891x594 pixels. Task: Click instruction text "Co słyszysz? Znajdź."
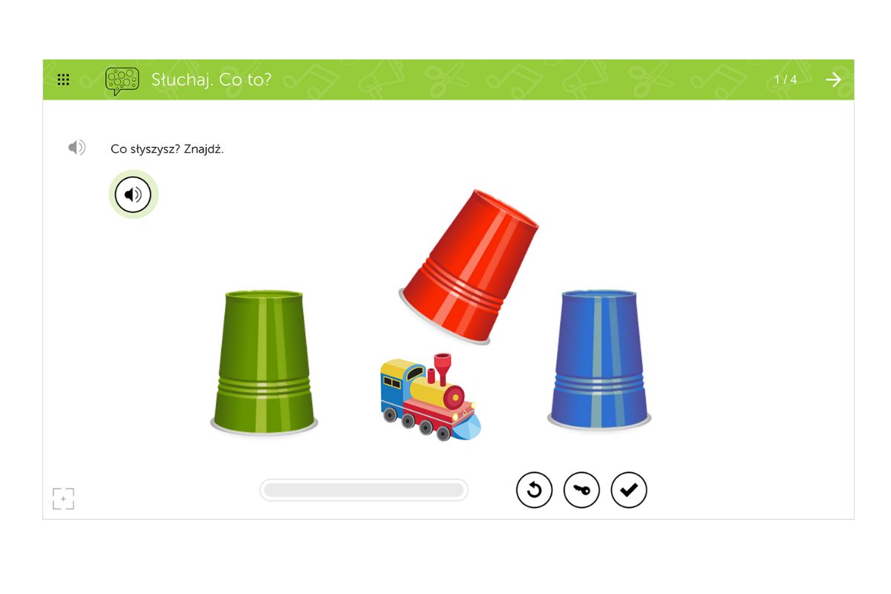167,149
